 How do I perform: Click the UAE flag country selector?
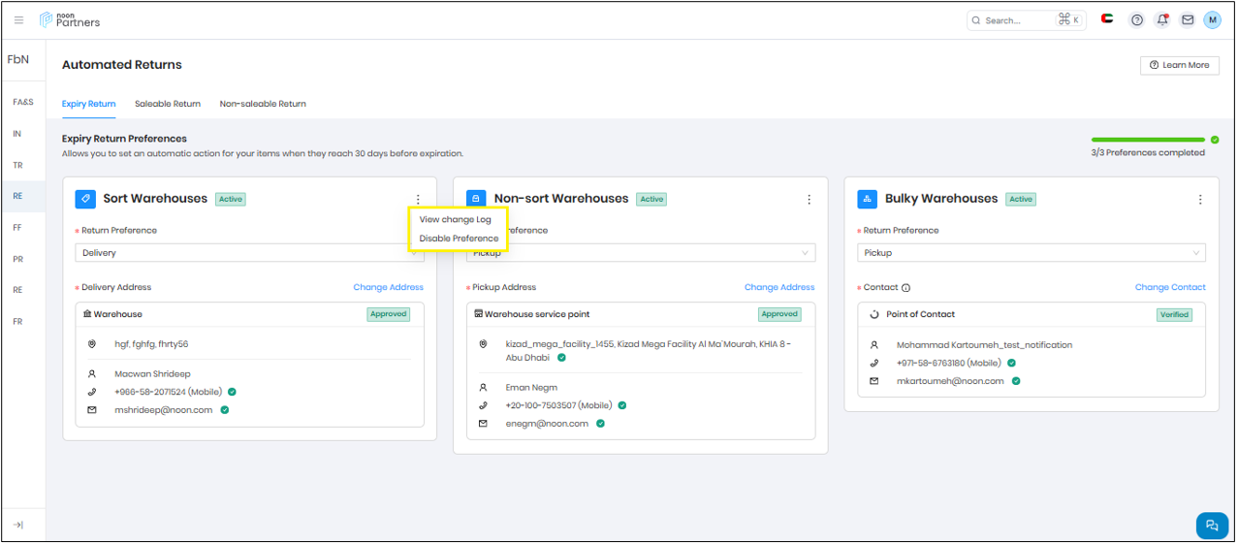(1107, 19)
